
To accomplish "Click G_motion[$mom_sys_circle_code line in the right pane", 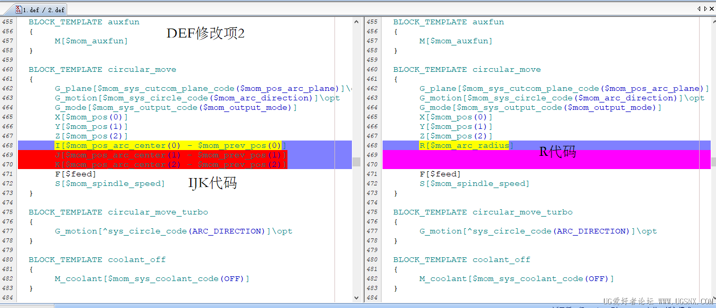I will coord(562,98).
